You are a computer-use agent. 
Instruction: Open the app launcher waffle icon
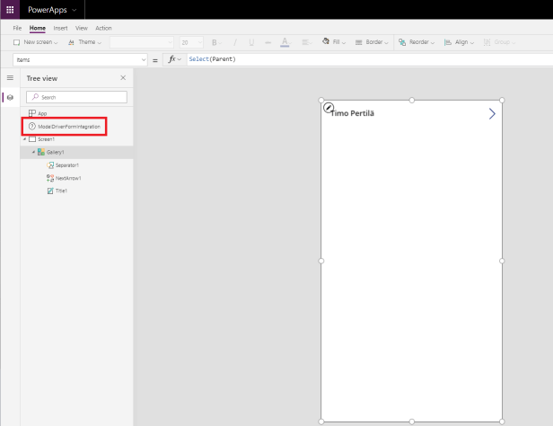[x=10, y=10]
